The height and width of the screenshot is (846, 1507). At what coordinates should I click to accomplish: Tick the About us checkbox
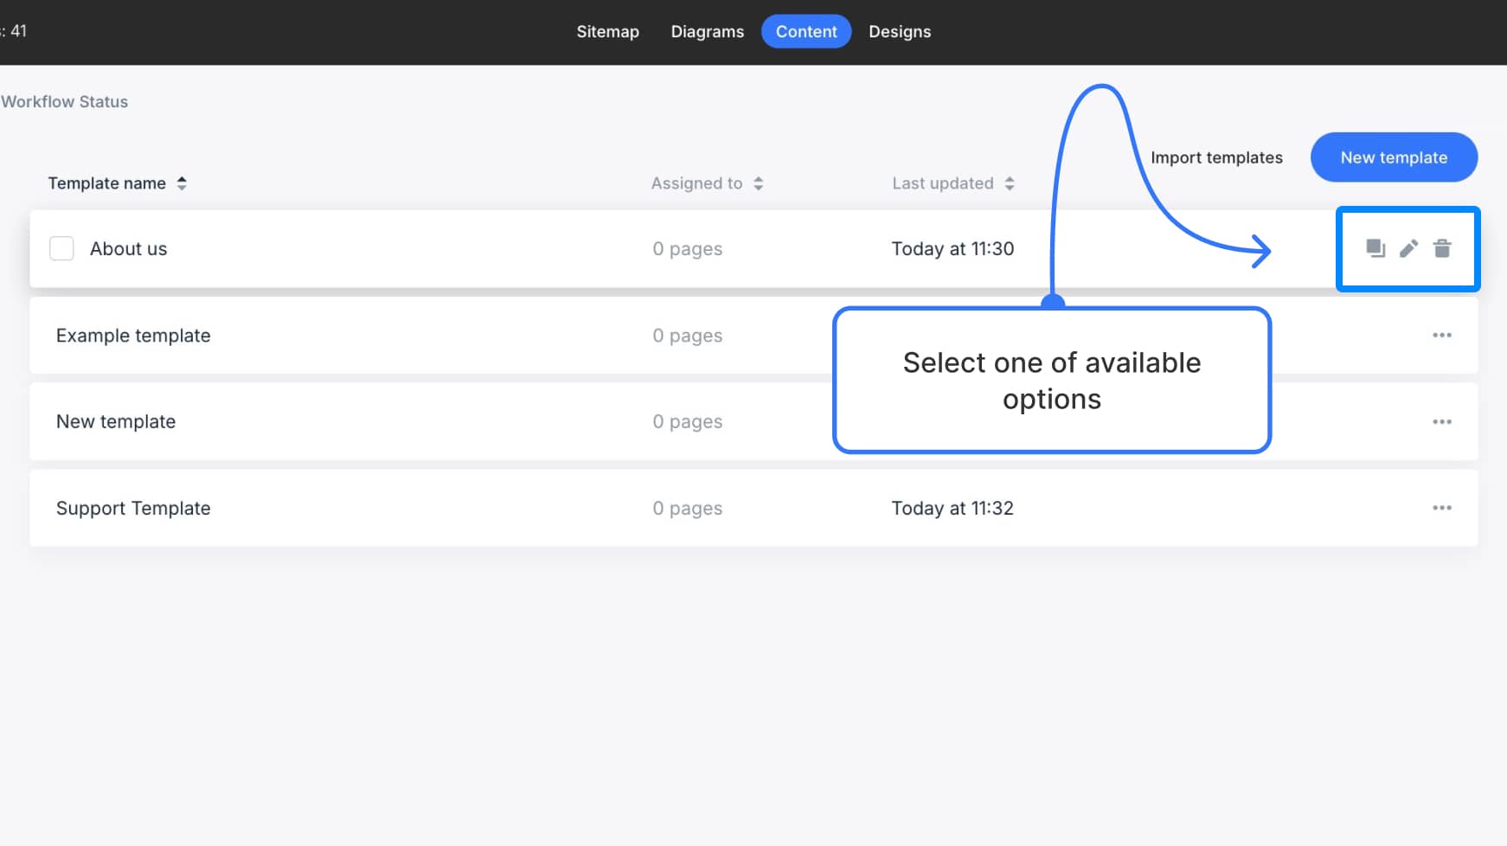61,248
